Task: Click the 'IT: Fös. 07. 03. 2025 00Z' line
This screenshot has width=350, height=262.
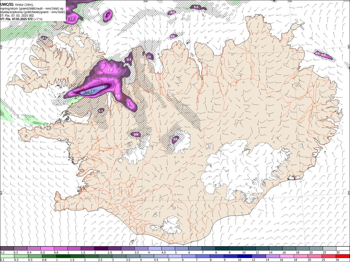Action: pyautogui.click(x=17, y=16)
